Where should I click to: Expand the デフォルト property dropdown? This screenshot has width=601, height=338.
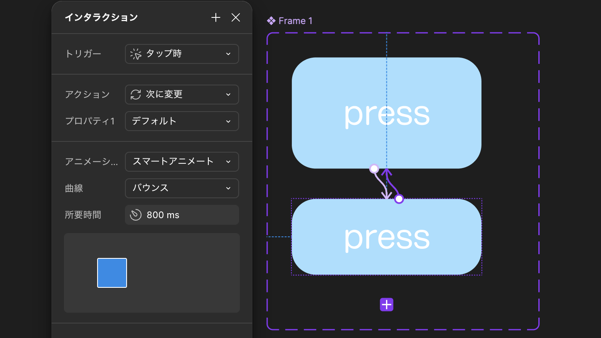182,121
